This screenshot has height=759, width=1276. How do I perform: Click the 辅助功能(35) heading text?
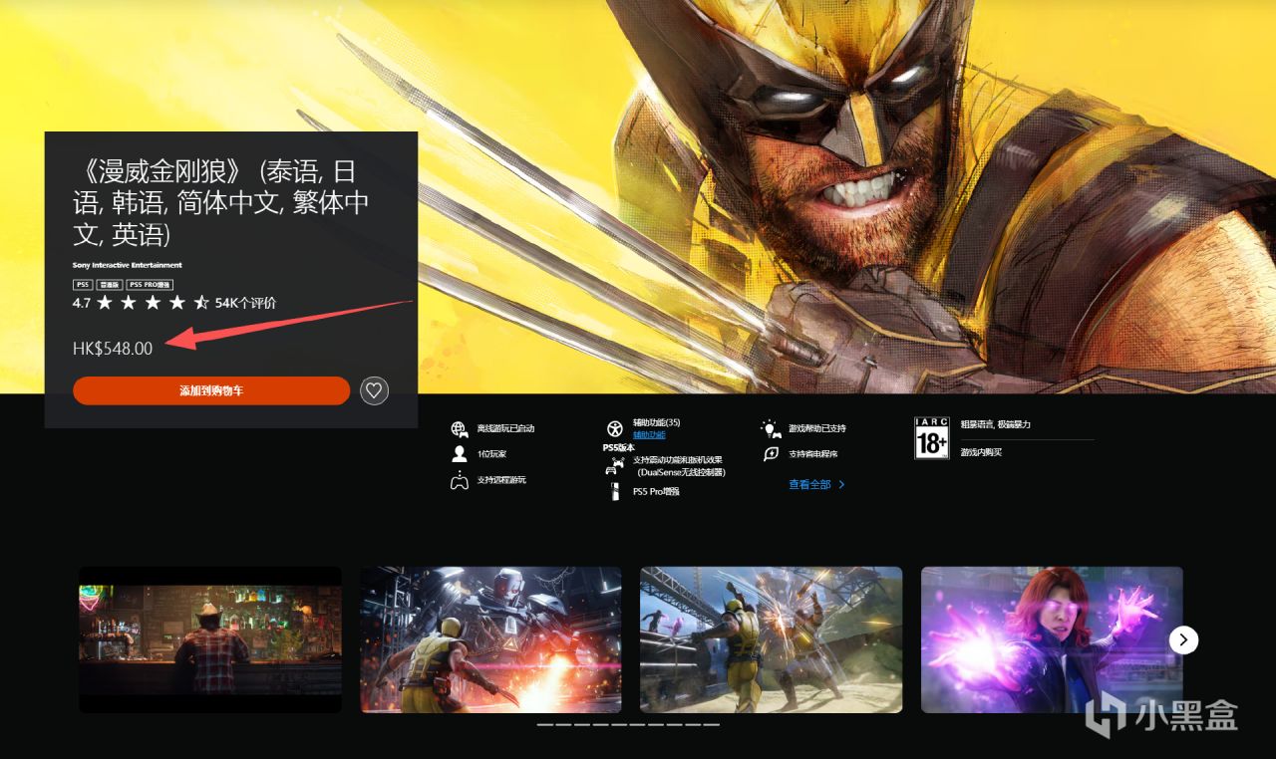(657, 423)
